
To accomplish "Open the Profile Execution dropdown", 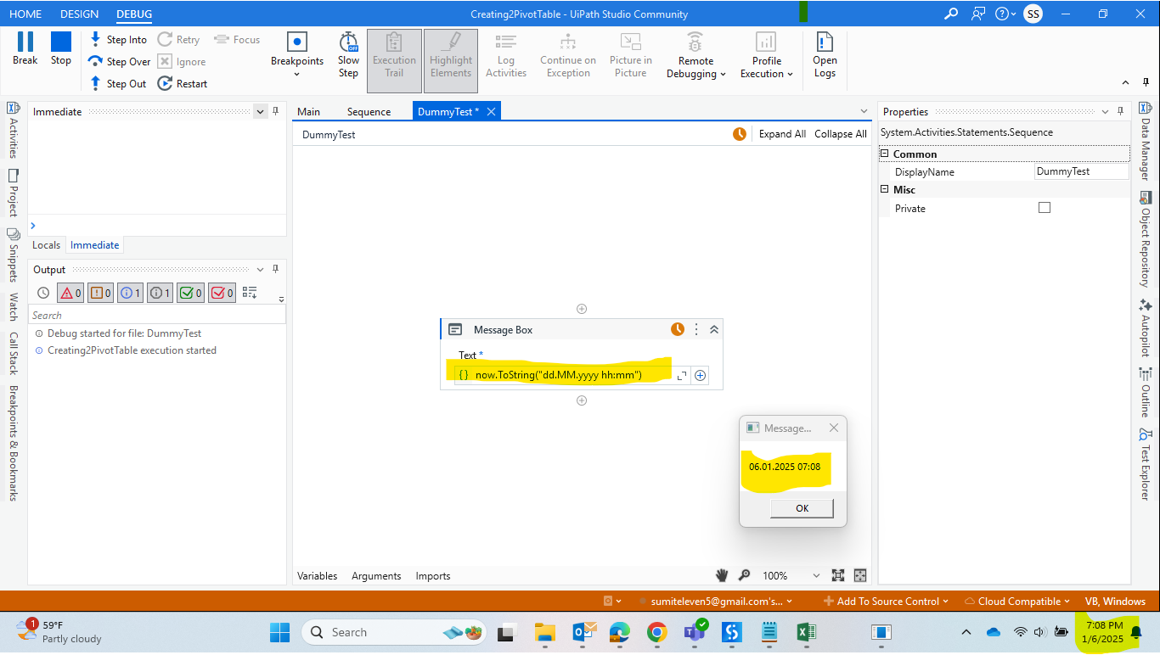I will (x=766, y=55).
